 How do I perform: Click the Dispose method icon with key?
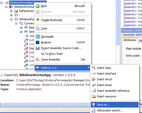pos(26,48)
